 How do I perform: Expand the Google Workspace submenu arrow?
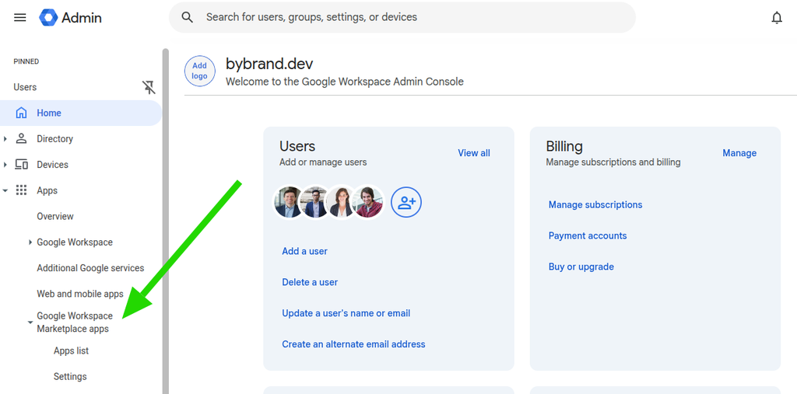[30, 242]
